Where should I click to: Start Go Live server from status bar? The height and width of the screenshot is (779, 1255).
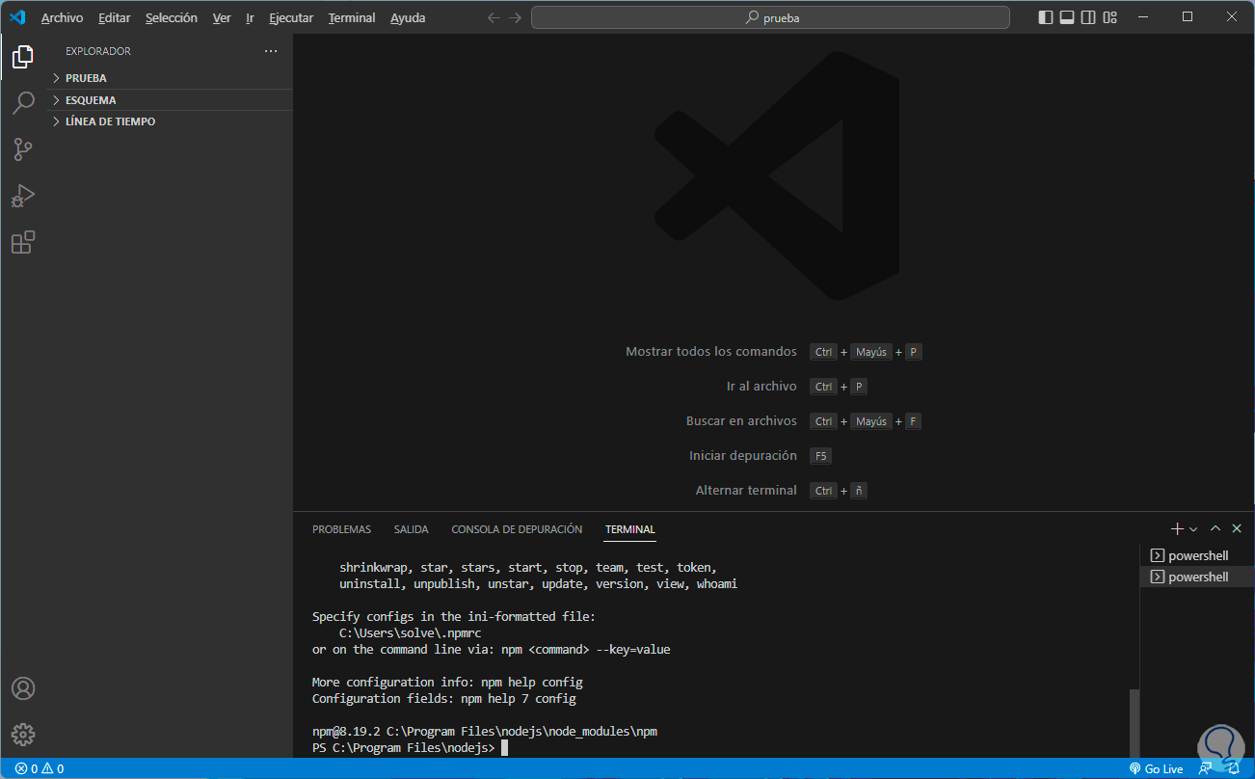coord(1156,768)
